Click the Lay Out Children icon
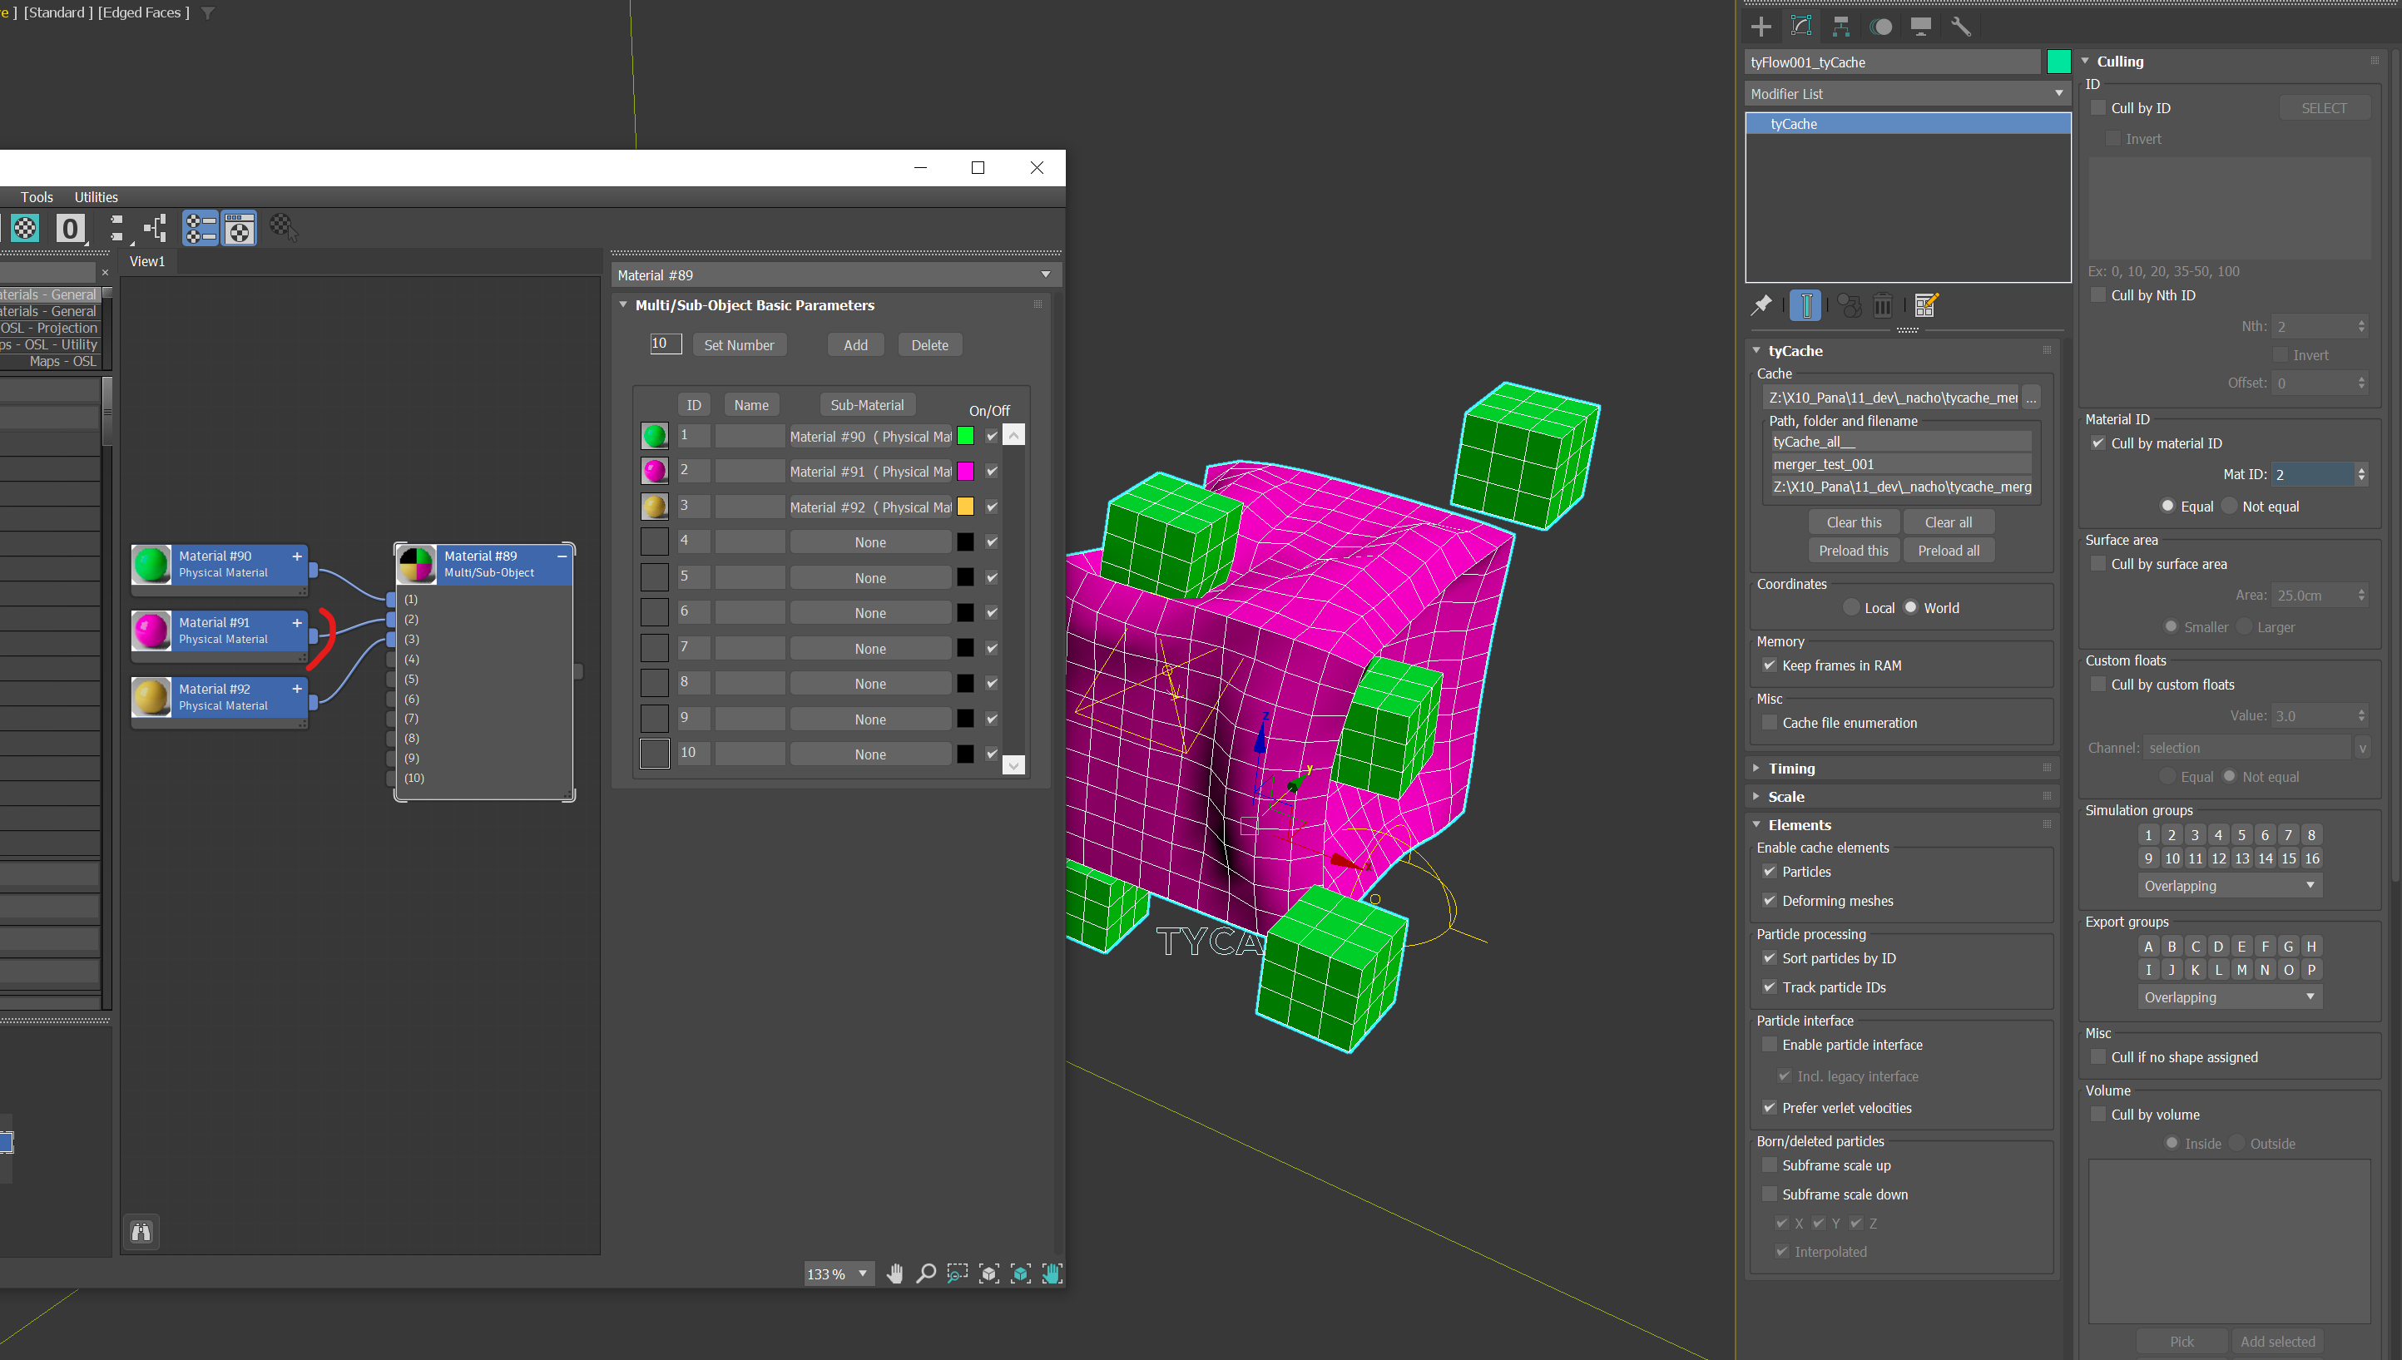 (x=116, y=228)
